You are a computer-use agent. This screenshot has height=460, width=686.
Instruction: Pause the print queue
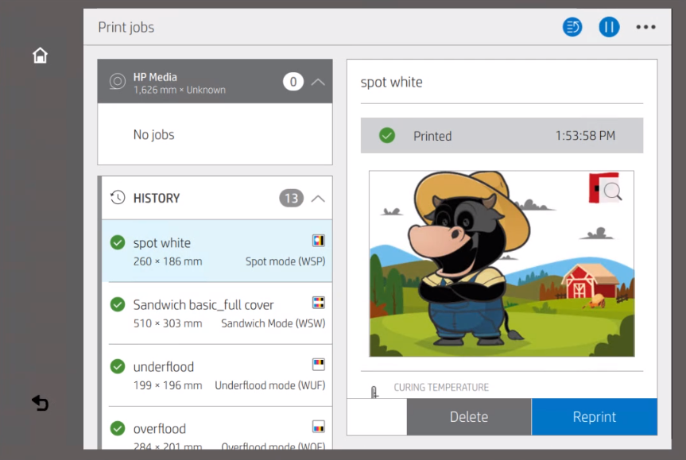(x=609, y=27)
